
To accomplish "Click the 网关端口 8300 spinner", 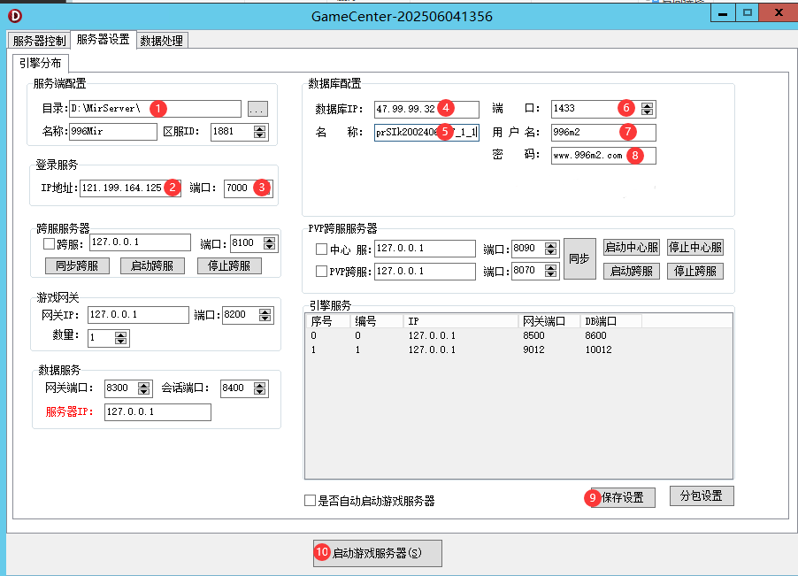I will (146, 388).
